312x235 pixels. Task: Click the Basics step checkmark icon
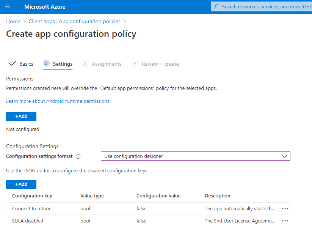coord(13,63)
